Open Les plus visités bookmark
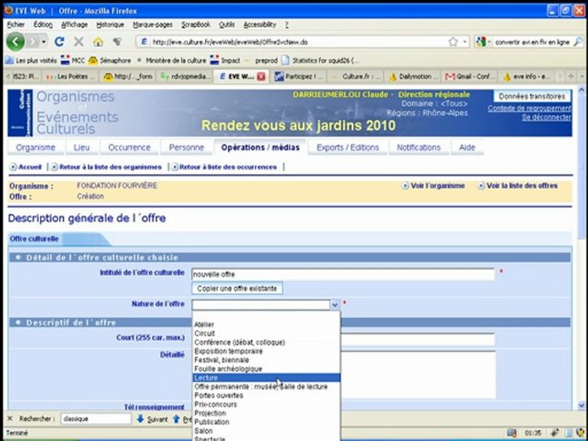 31,61
